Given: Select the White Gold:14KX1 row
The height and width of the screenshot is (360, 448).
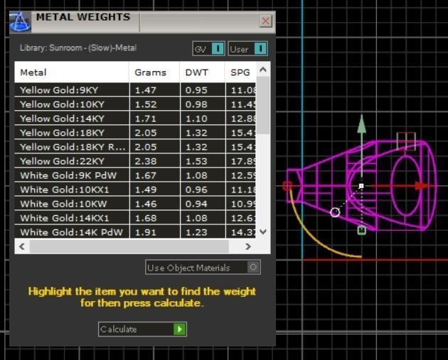Looking at the screenshot, I should (x=135, y=219).
